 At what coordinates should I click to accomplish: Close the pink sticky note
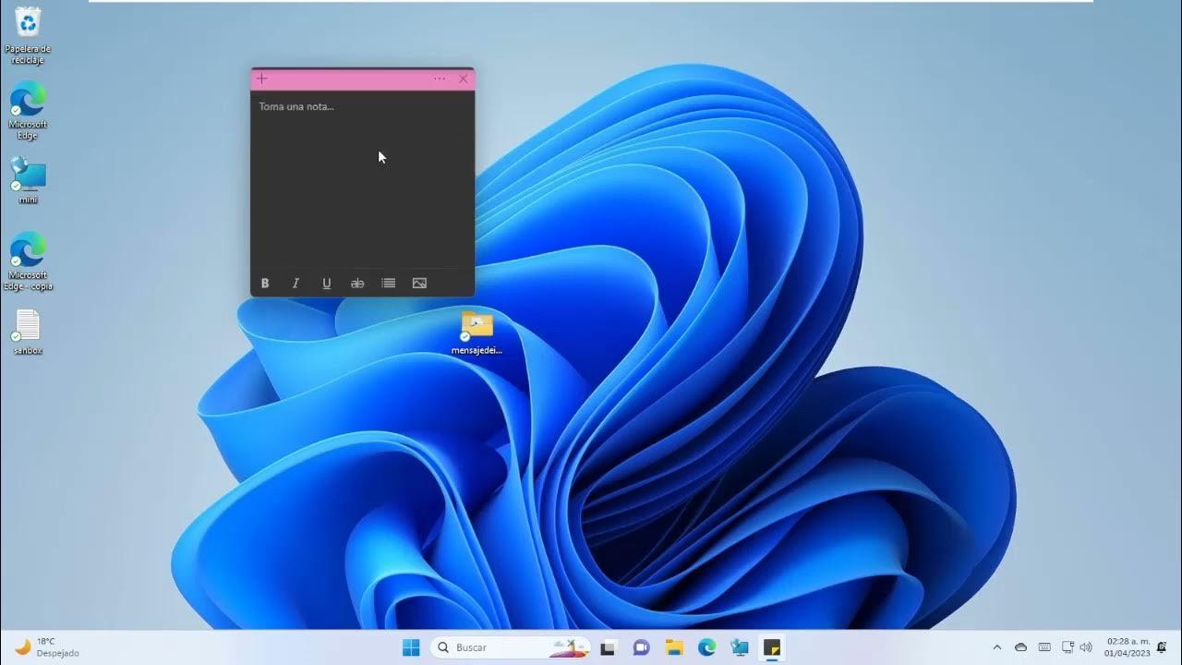click(464, 79)
